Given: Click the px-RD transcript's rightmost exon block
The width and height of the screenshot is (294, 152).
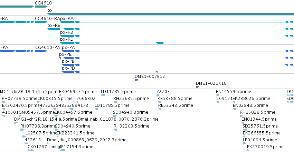Looking at the screenshot, I should pos(160,43).
